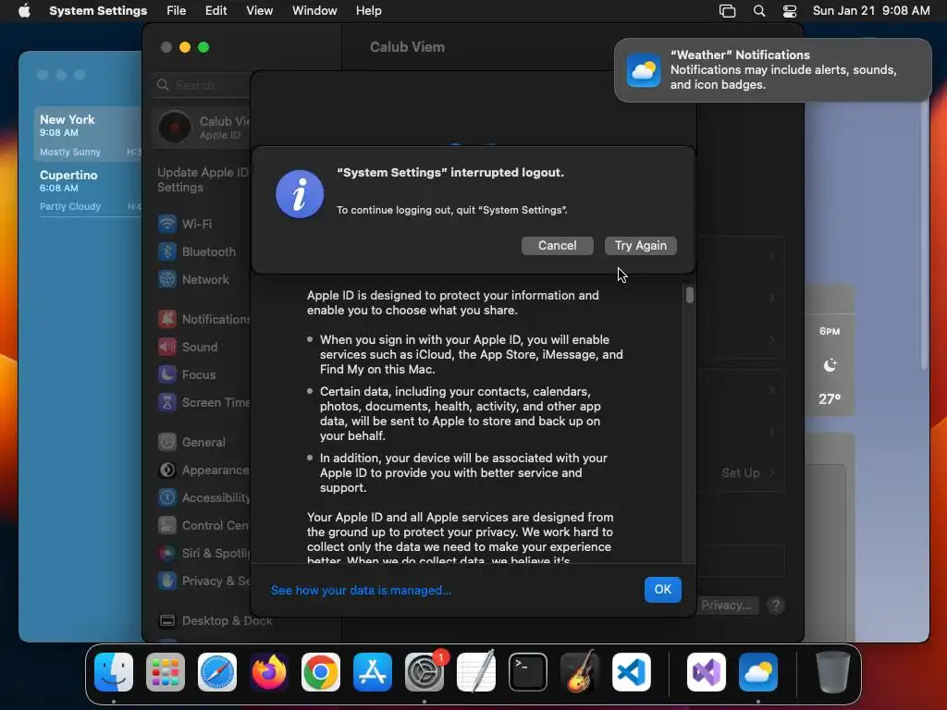This screenshot has width=947, height=710.
Task: Open Terminal from the Dock
Action: pyautogui.click(x=528, y=672)
